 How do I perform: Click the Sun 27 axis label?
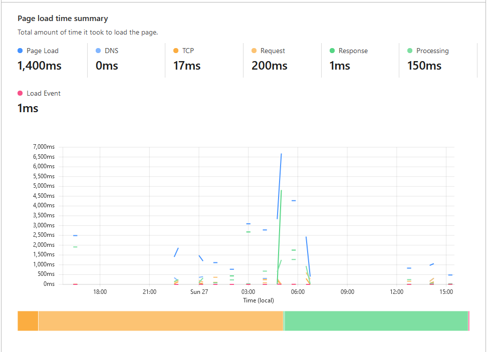[199, 292]
